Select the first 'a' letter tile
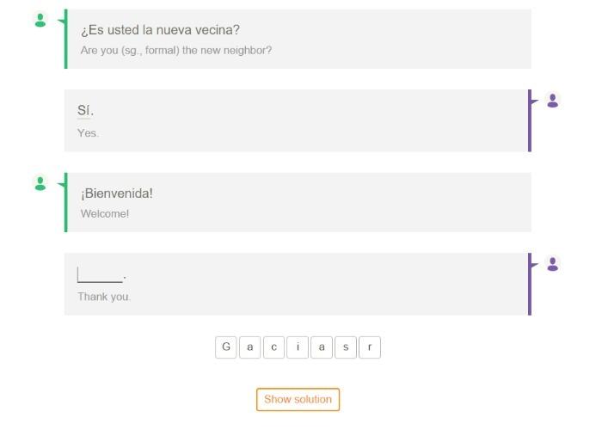 point(250,347)
